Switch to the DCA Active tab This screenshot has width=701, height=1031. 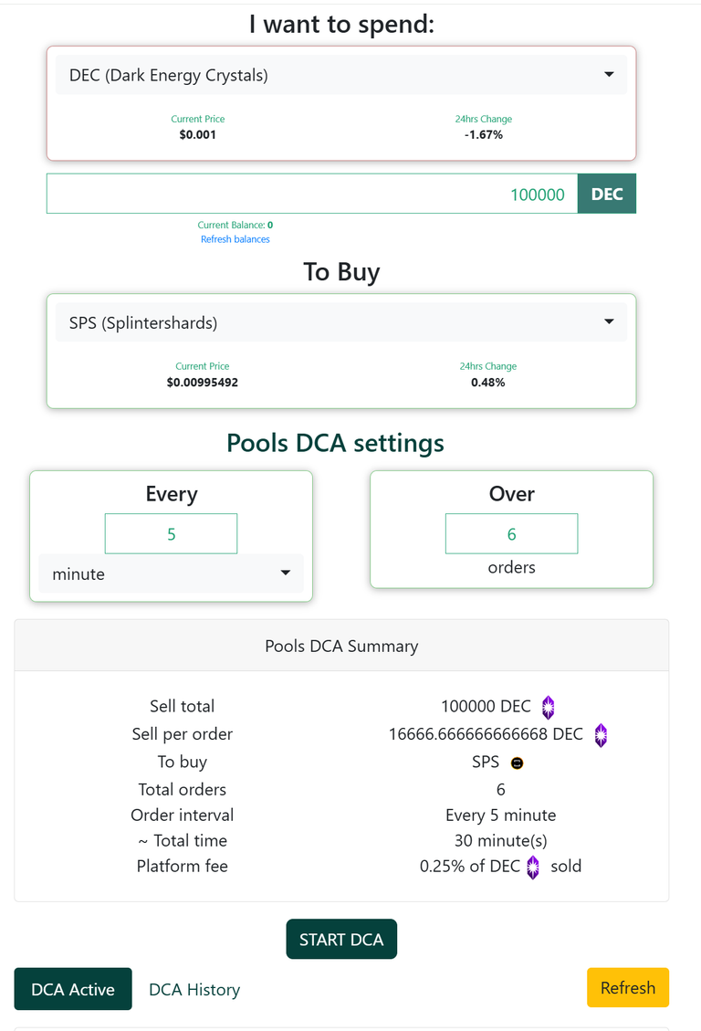73,989
